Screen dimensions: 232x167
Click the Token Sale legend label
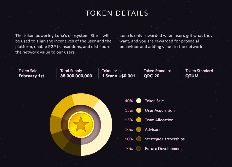pyautogui.click(x=154, y=101)
